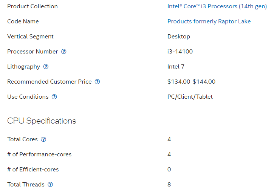Follow the Products formerly Raptor Lake link
This screenshot has width=274, height=191.
click(209, 21)
